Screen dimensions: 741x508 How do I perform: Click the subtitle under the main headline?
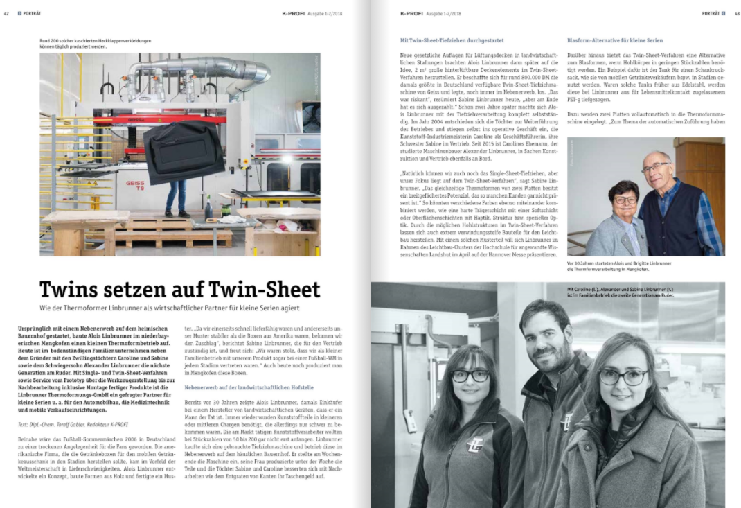(x=170, y=308)
